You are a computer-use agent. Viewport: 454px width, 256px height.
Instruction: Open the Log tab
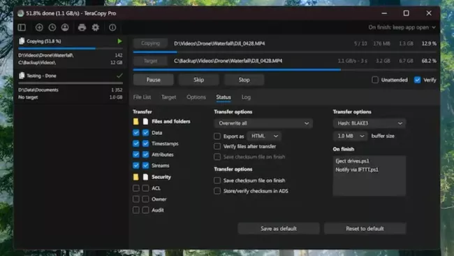(x=246, y=97)
